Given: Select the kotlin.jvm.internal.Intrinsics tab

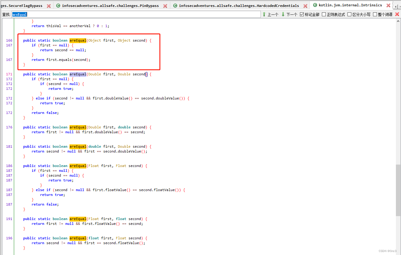Looking at the screenshot, I should 350,5.
